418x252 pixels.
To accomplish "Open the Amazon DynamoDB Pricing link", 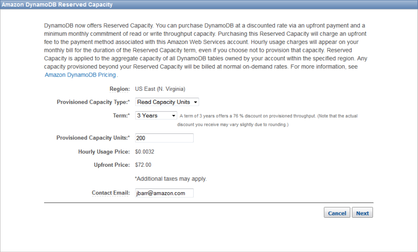I will 80,75.
